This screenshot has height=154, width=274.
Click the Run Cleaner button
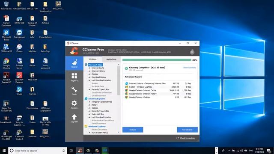187,130
